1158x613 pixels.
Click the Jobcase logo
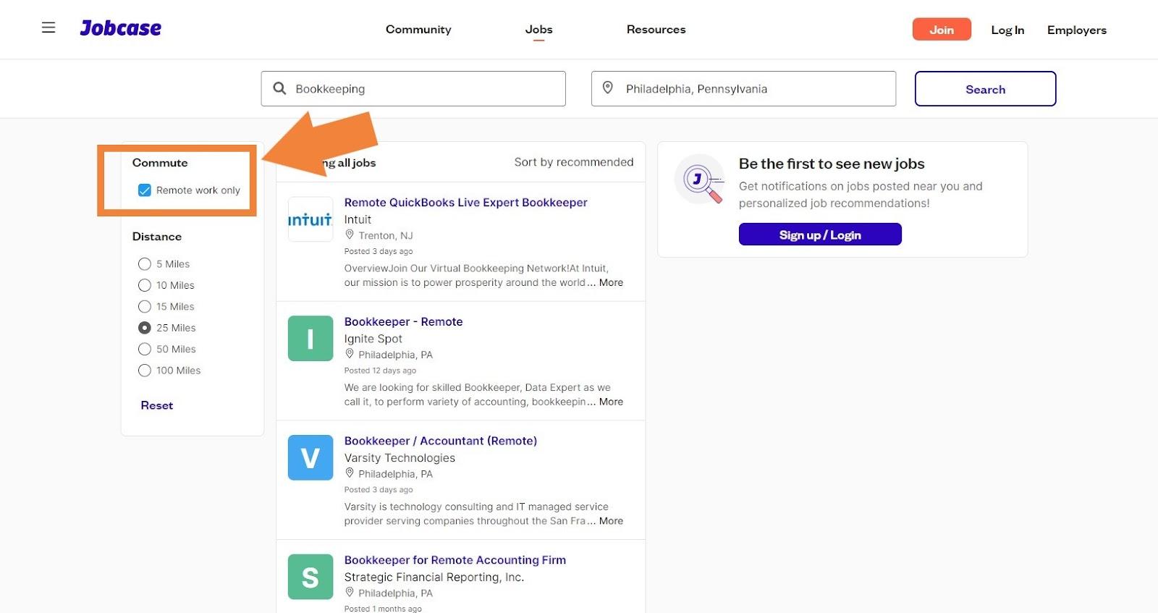120,28
